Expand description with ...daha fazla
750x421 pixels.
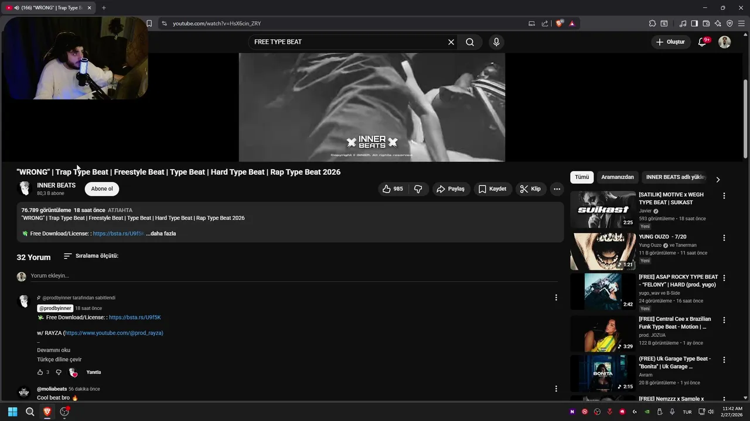(x=161, y=233)
